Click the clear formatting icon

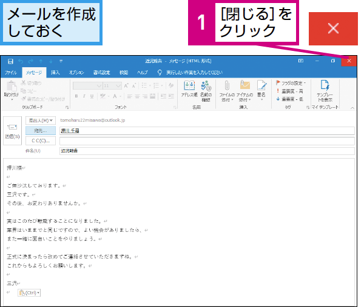pyautogui.click(x=171, y=85)
